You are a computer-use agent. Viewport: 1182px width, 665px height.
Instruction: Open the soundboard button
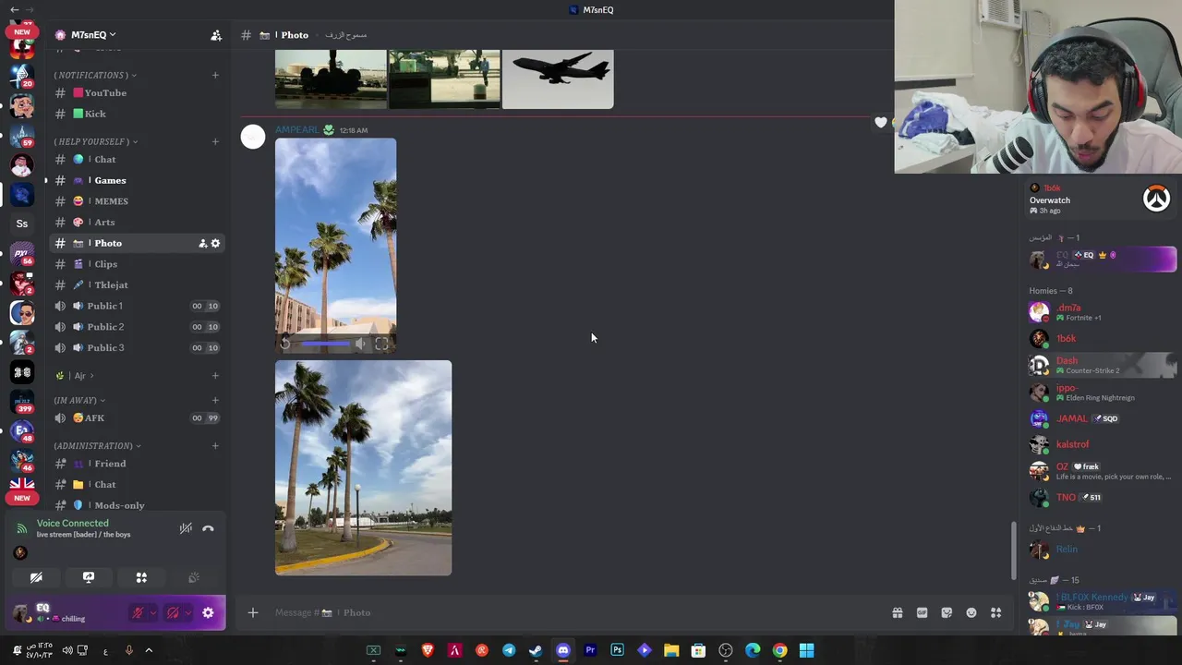tap(194, 577)
